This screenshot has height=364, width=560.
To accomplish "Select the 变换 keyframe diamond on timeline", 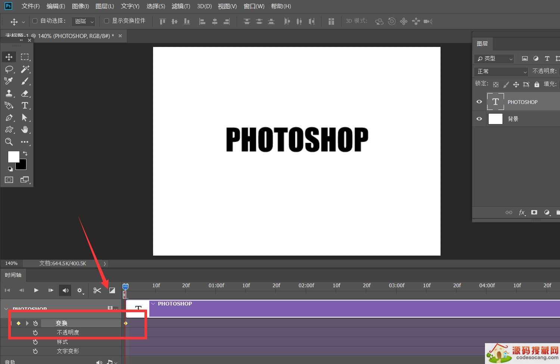I will click(x=126, y=323).
